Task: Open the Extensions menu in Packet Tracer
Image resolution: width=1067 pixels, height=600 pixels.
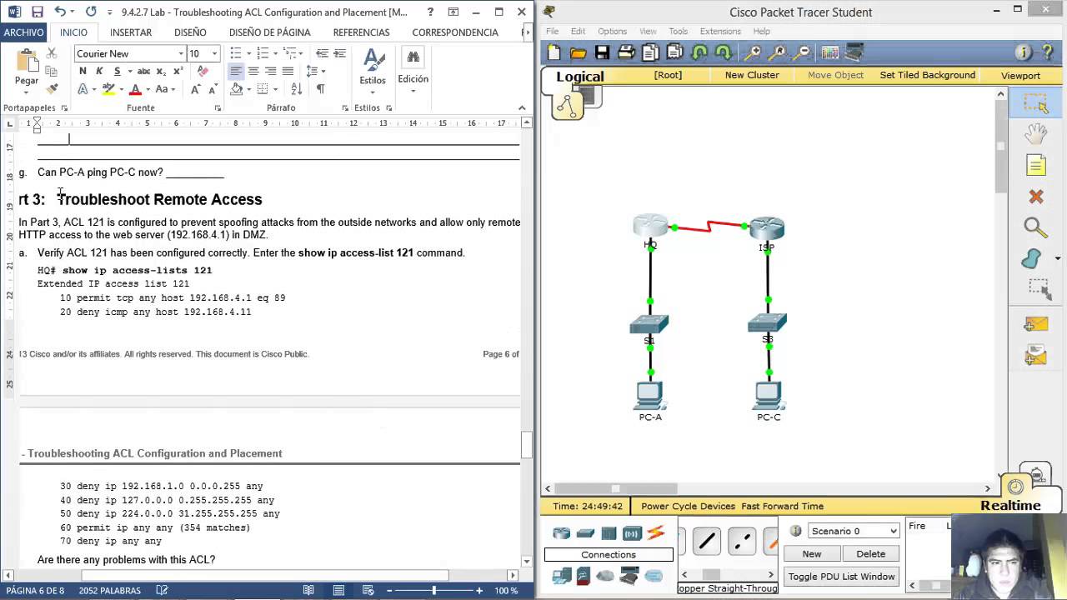Action: pos(720,32)
